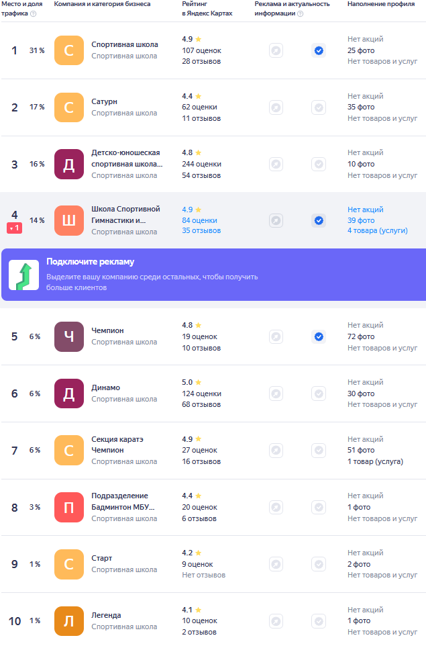Click the advertising icon in Динамо row

(276, 394)
